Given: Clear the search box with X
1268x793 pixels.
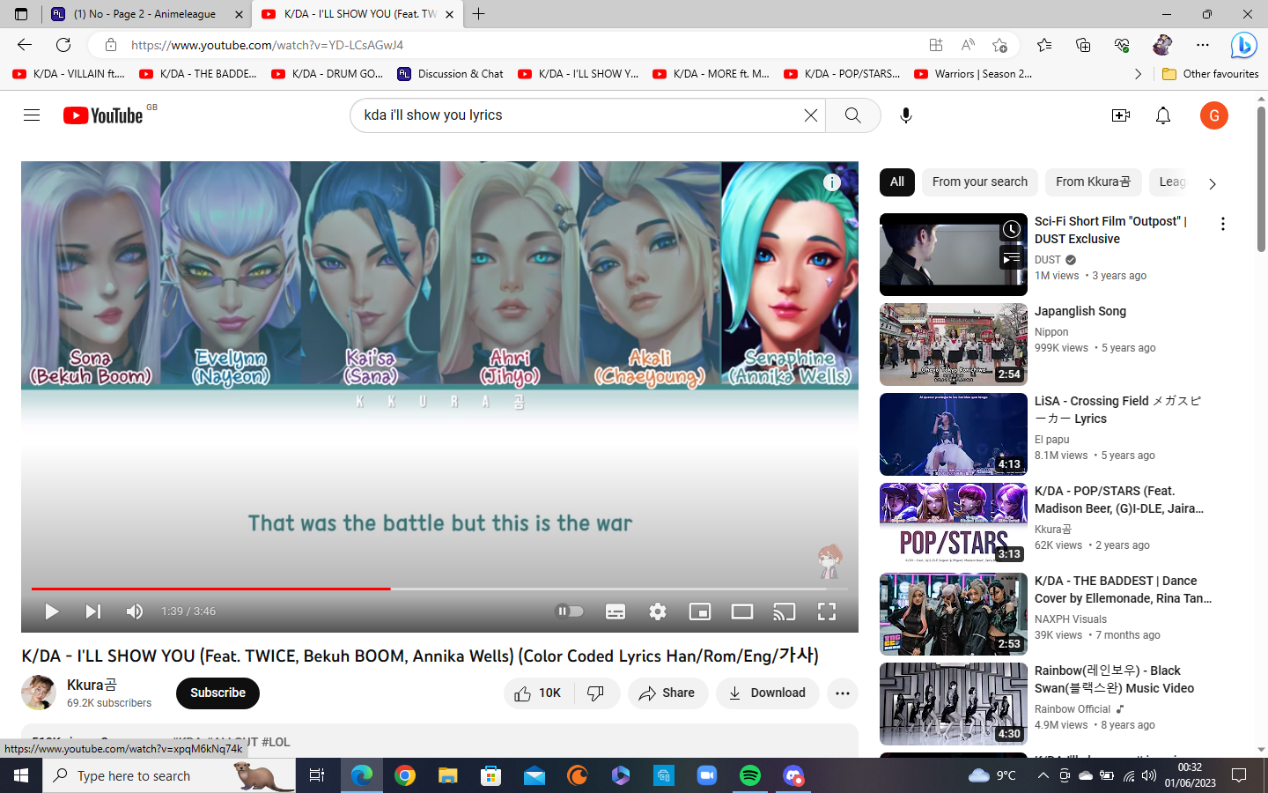Looking at the screenshot, I should click(810, 115).
